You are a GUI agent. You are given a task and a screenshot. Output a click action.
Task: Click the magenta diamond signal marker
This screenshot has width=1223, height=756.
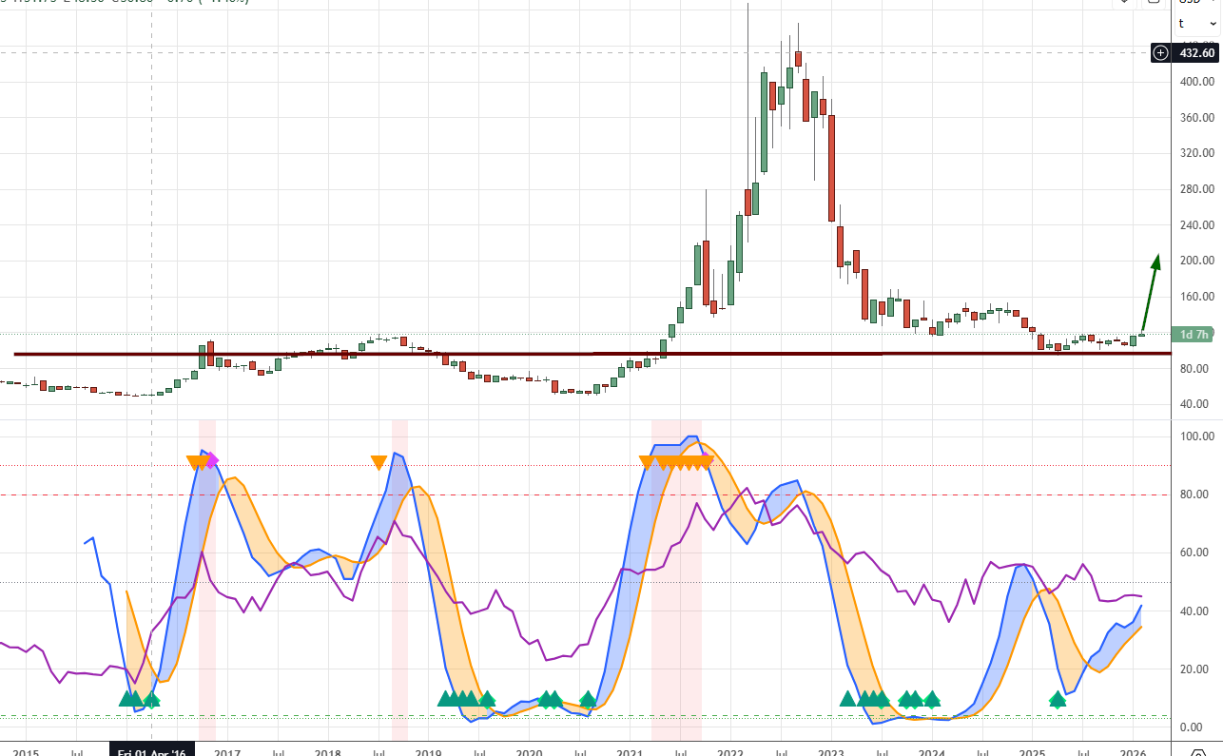[x=211, y=461]
